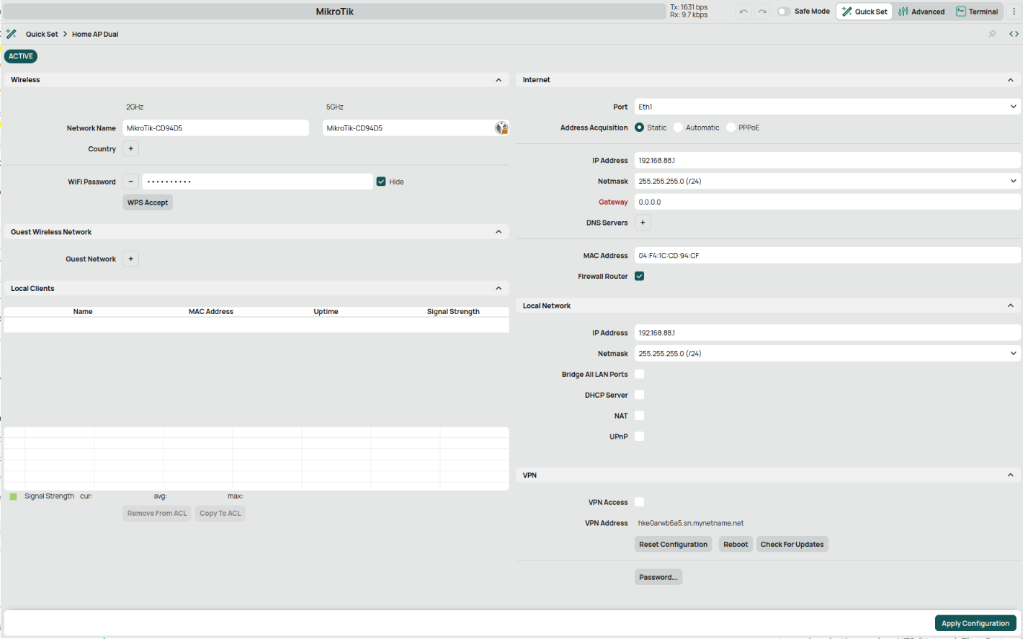1023x639 pixels.
Task: Click the undo arrow icon
Action: (x=743, y=12)
